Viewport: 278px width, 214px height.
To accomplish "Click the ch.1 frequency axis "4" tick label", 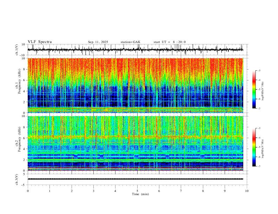I will tap(24, 91).
